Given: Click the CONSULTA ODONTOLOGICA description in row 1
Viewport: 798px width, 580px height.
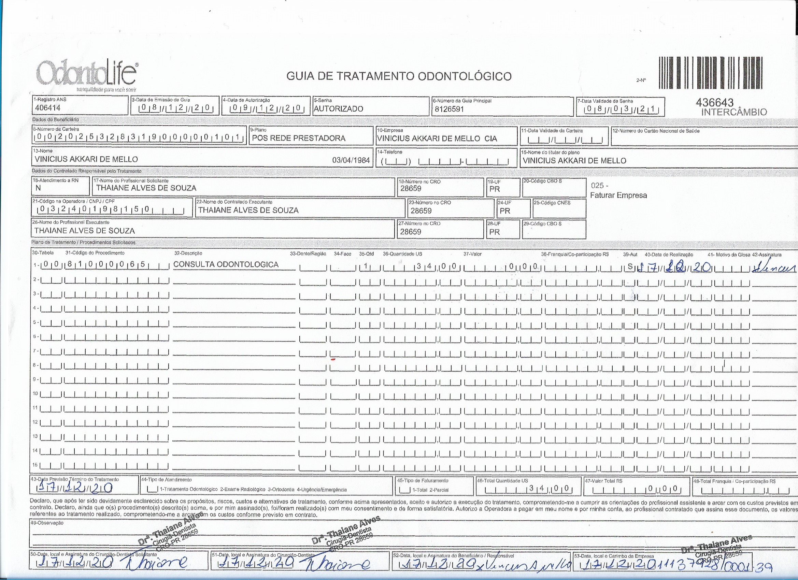Looking at the screenshot, I should tap(226, 264).
